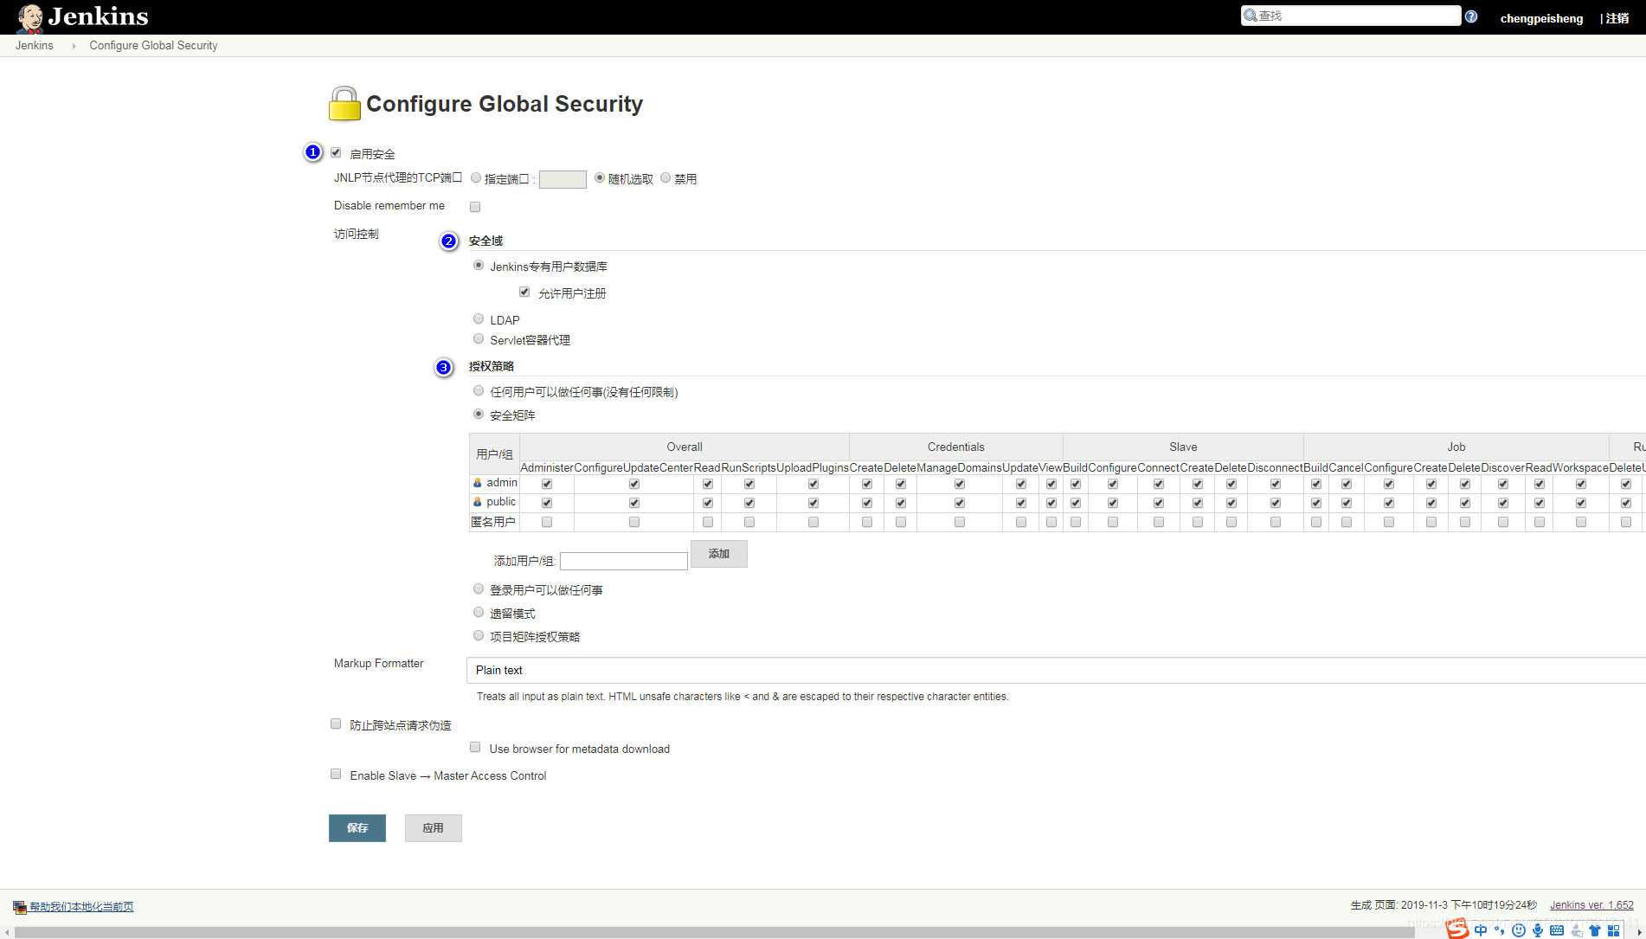The height and width of the screenshot is (939, 1646).
Task: Click the admin user icon in matrix
Action: [477, 483]
